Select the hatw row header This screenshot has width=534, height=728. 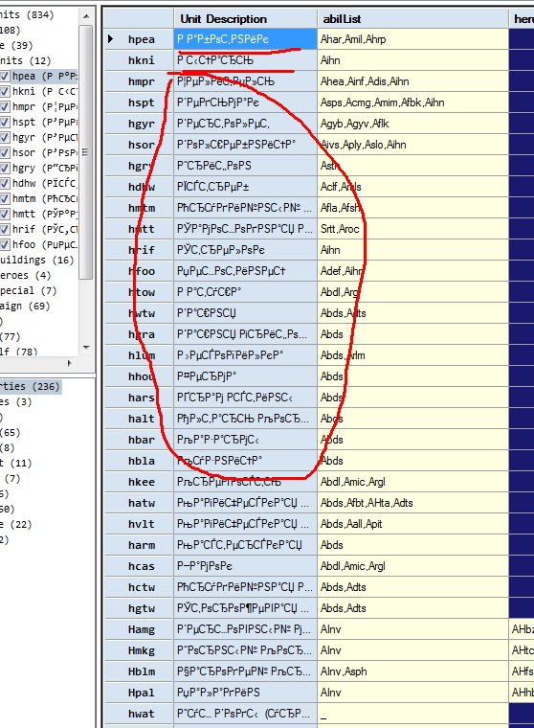tap(139, 503)
